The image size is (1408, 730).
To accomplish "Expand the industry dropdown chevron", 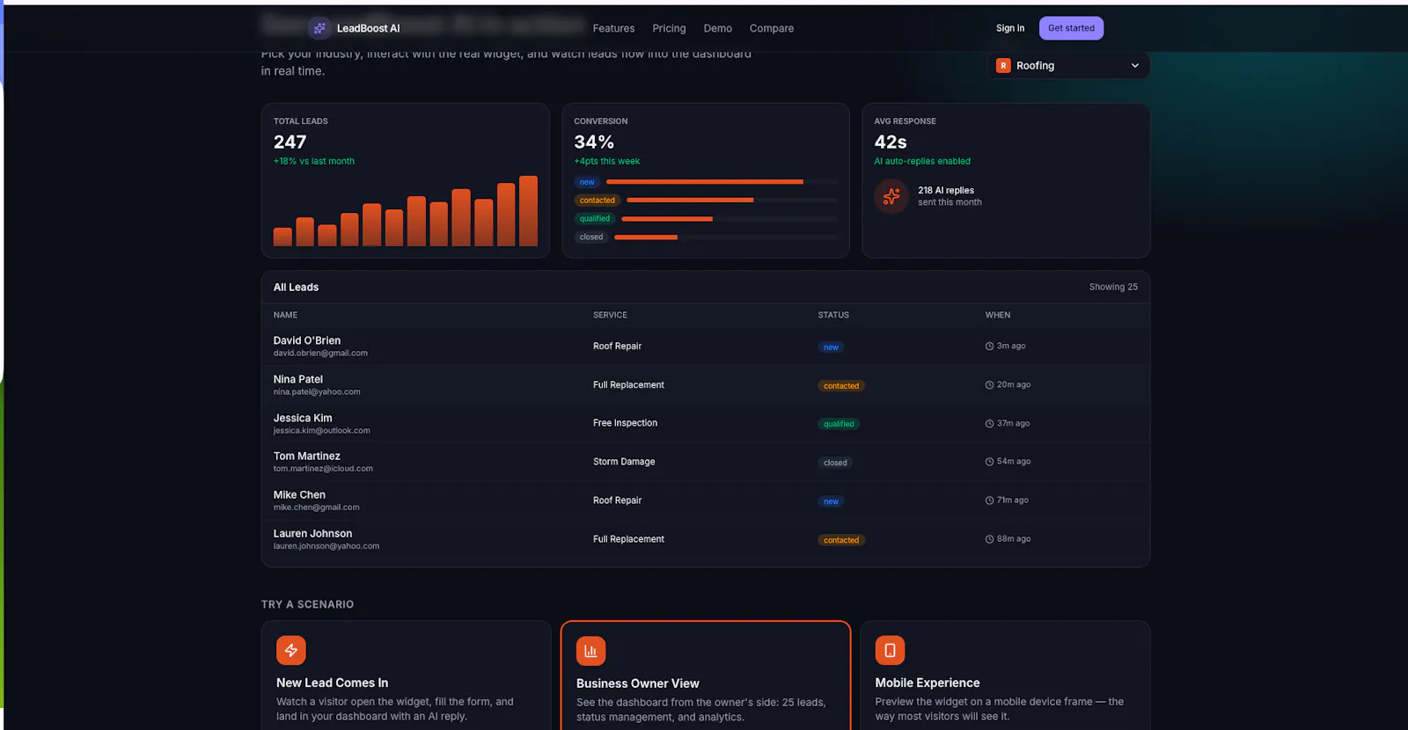I will pyautogui.click(x=1134, y=65).
